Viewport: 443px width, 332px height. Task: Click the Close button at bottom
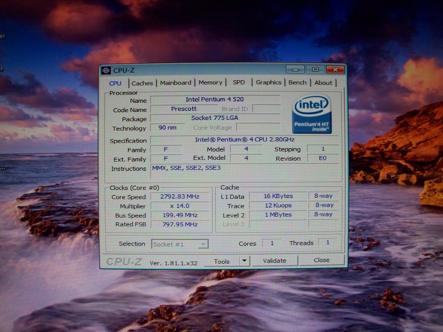click(x=321, y=260)
